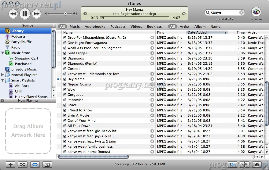Eject disc using the eject icon
Image resolution: width=269 pixels, height=170 pixels.
257,165
